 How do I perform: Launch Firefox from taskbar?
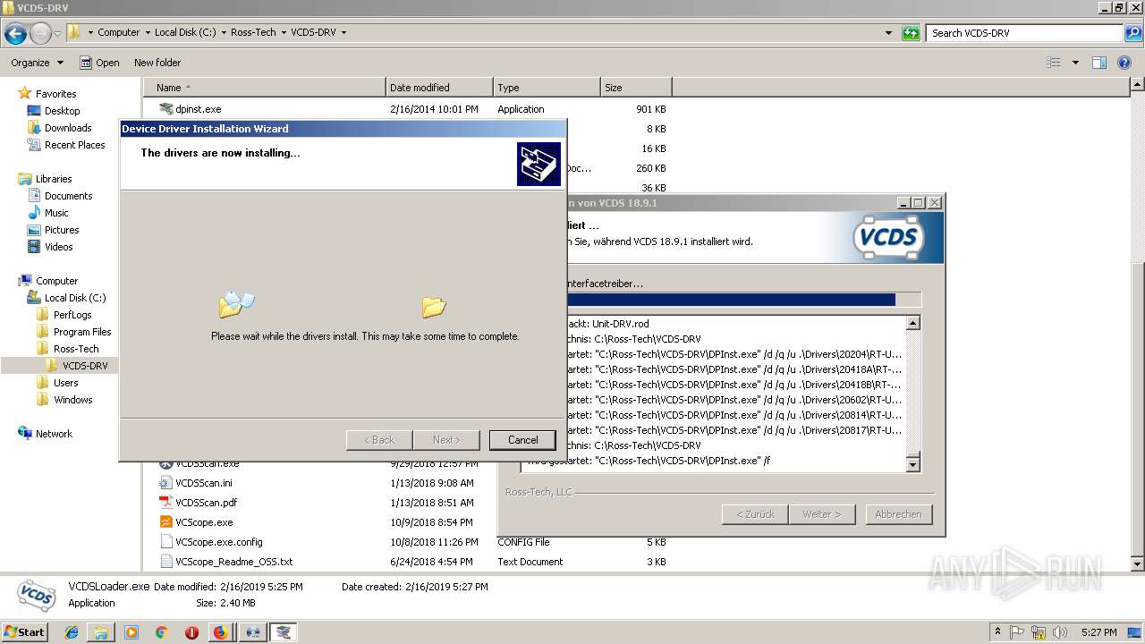click(x=220, y=632)
